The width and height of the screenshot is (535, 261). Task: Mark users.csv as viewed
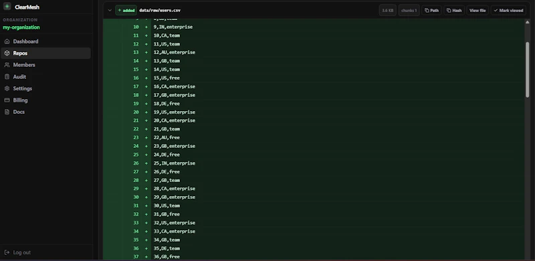pos(508,10)
